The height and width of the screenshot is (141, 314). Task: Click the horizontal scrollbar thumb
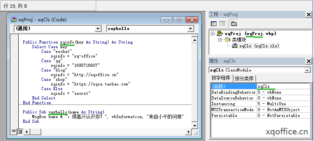[35, 132]
